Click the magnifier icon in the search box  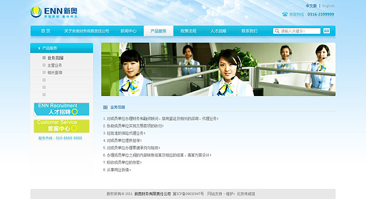(277, 31)
